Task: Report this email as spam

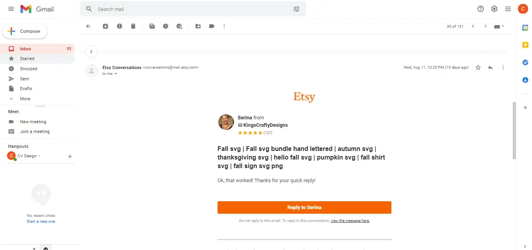Action: [x=120, y=26]
